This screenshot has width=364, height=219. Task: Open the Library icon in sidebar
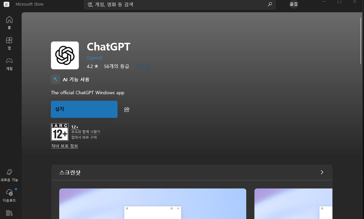tap(9, 213)
